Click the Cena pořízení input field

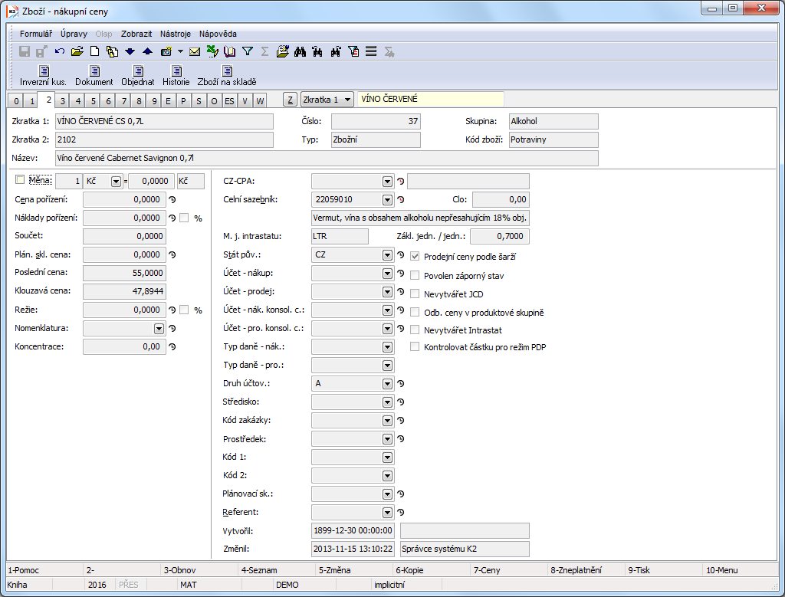click(123, 199)
